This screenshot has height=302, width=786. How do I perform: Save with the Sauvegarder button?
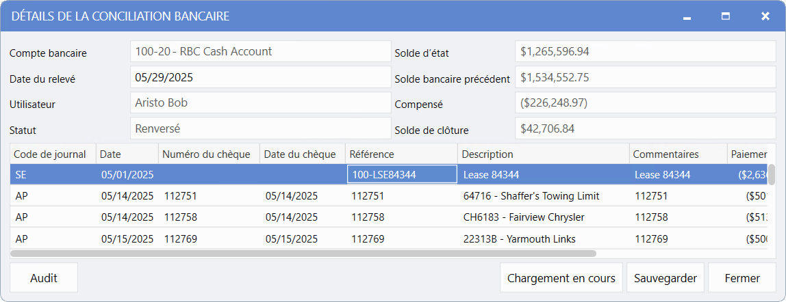pyautogui.click(x=665, y=278)
